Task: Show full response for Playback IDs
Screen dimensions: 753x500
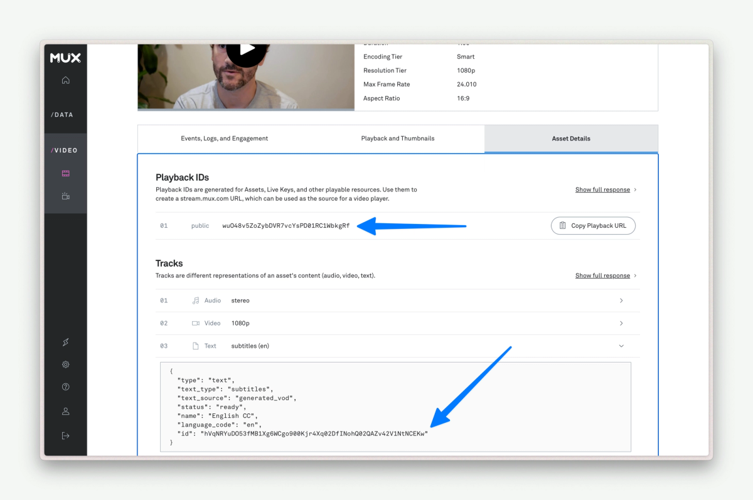Action: [x=602, y=189]
